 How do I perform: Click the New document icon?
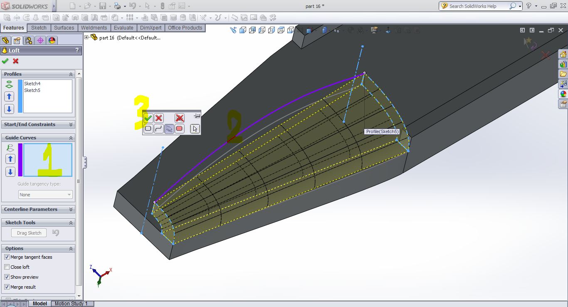(x=72, y=6)
